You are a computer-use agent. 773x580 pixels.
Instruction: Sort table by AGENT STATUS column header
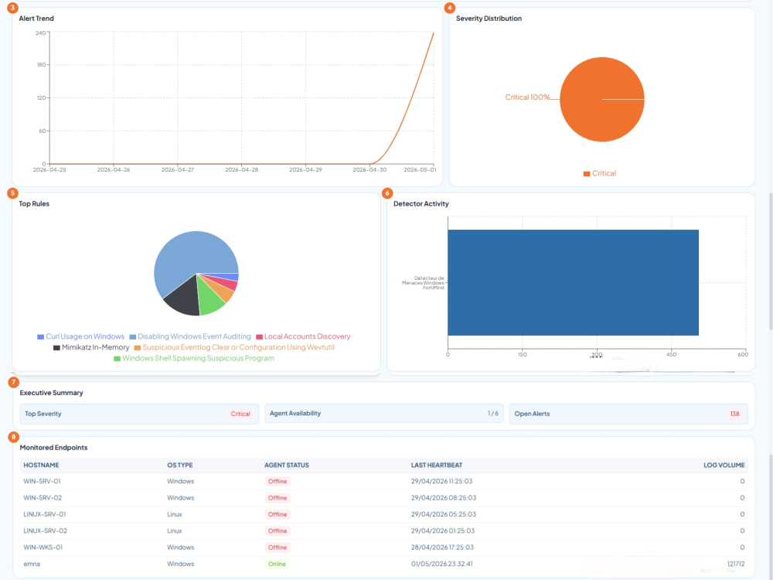(287, 465)
